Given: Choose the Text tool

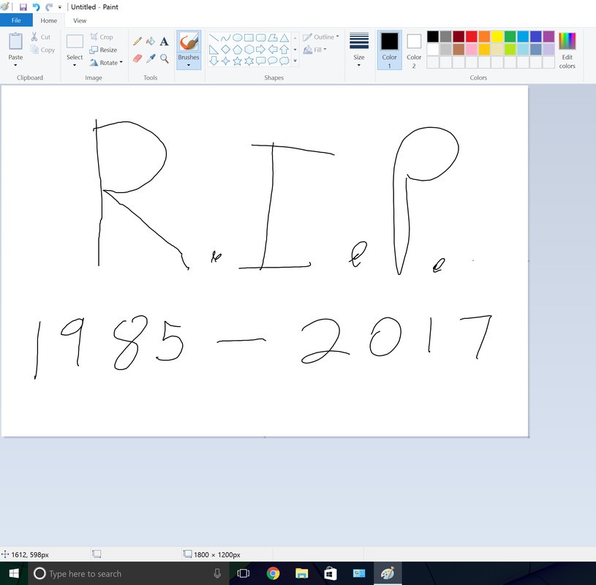Looking at the screenshot, I should [164, 42].
